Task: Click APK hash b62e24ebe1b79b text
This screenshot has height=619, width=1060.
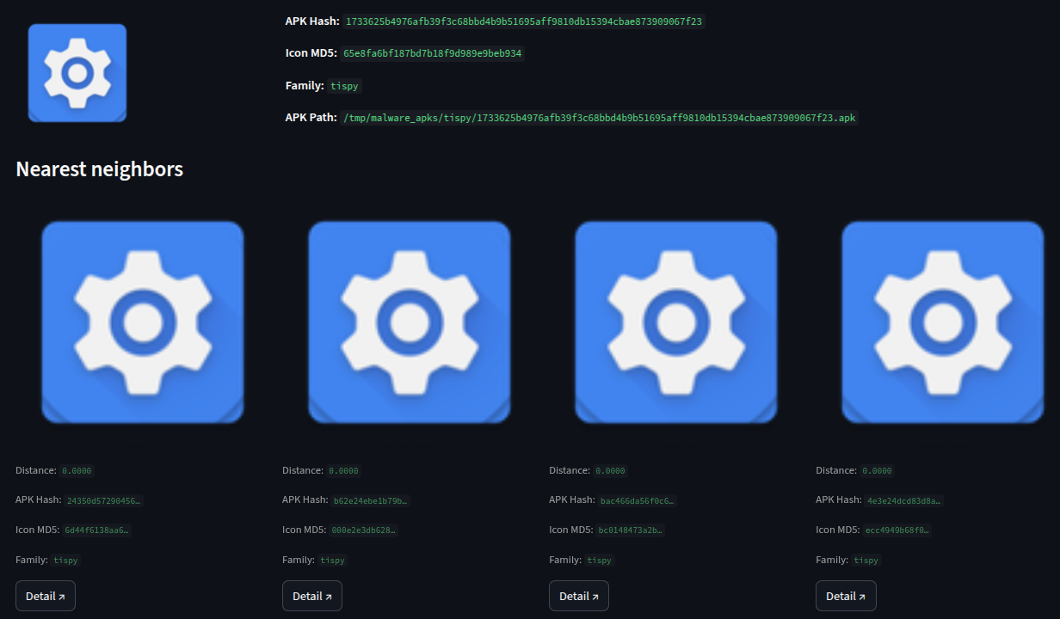Action: pos(371,500)
